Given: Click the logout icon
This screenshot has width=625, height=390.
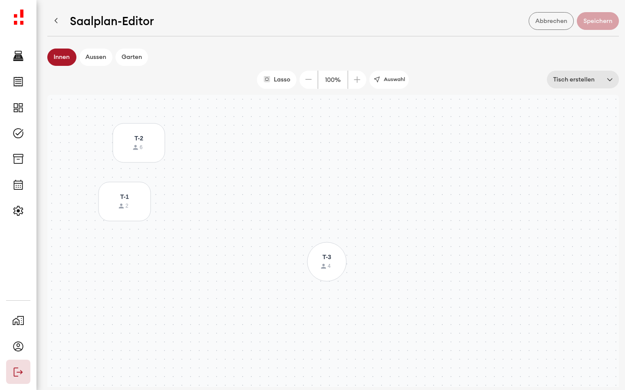Looking at the screenshot, I should click(18, 372).
